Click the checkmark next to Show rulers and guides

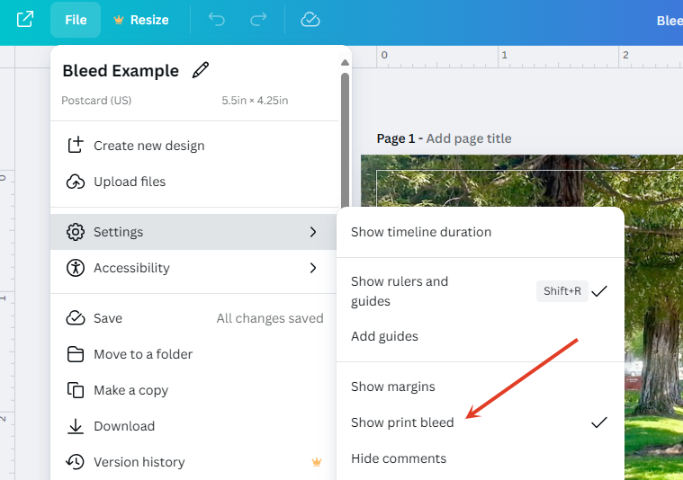coord(599,291)
